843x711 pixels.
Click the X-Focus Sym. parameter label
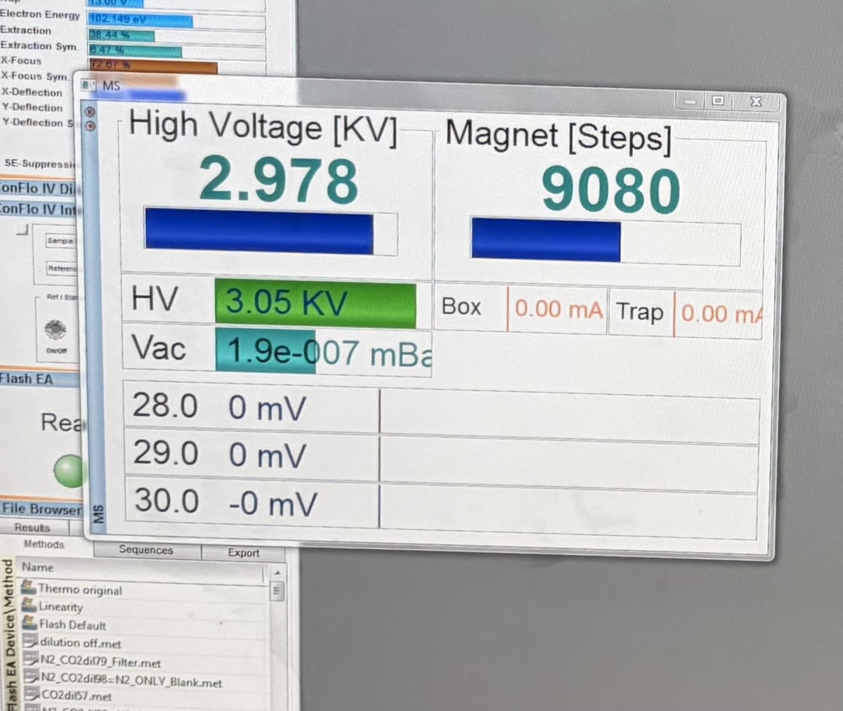click(34, 76)
